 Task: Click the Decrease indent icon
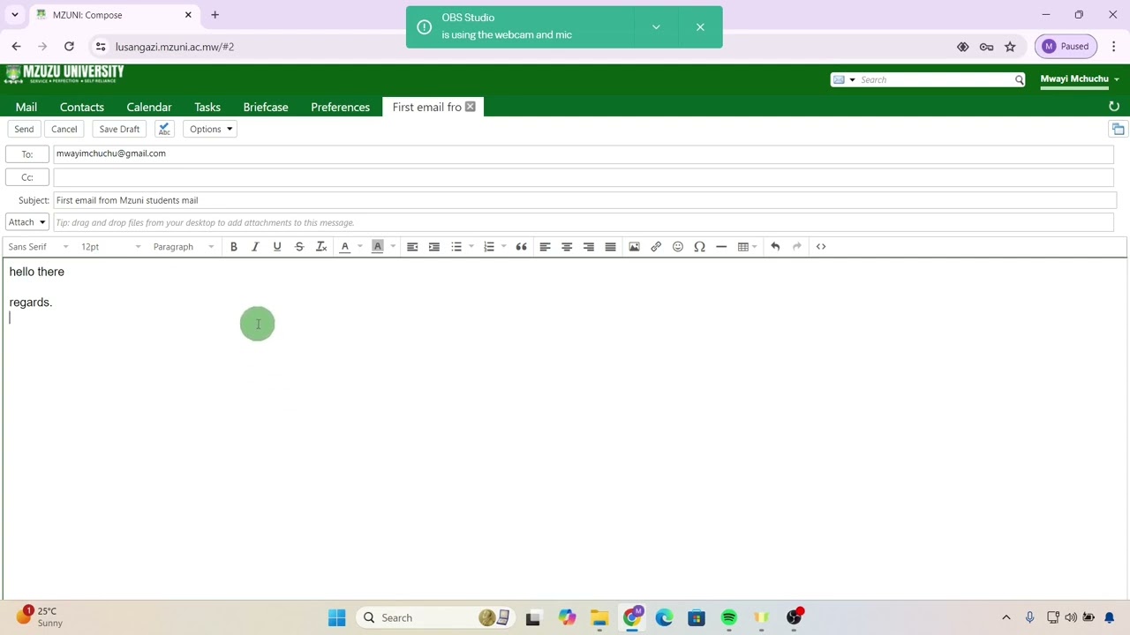pyautogui.click(x=412, y=247)
